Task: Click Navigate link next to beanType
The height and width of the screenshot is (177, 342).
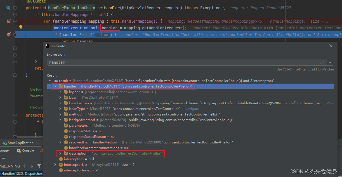Action: click(x=192, y=109)
